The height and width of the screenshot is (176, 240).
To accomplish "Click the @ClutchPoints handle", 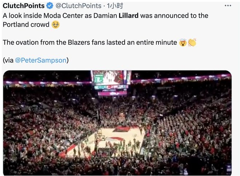I will pos(79,6).
